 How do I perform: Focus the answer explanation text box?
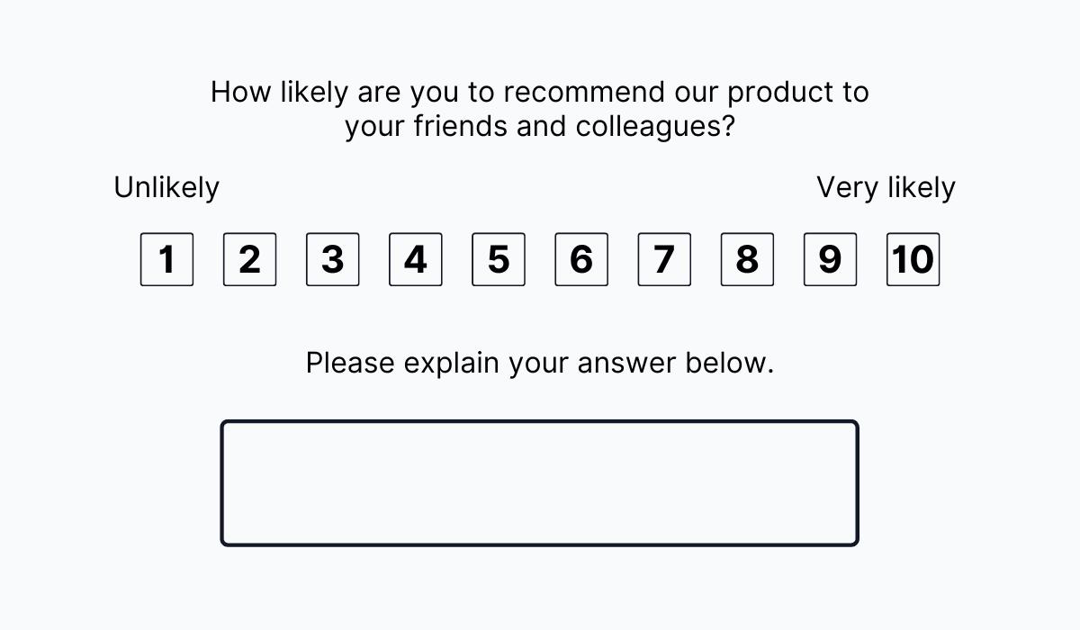(x=539, y=483)
